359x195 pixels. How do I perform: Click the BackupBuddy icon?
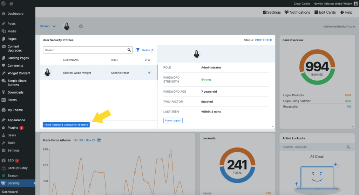point(4,168)
